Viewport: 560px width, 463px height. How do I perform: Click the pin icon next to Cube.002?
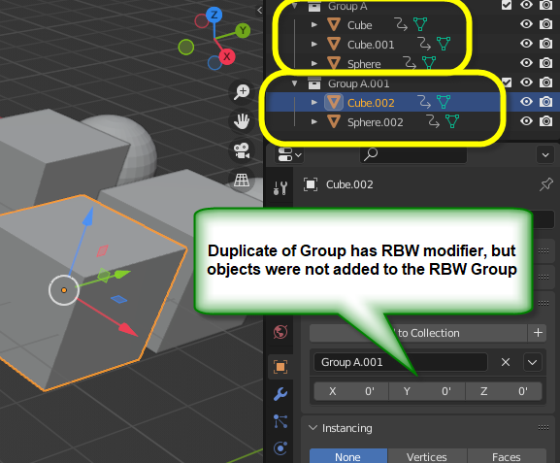tap(545, 184)
